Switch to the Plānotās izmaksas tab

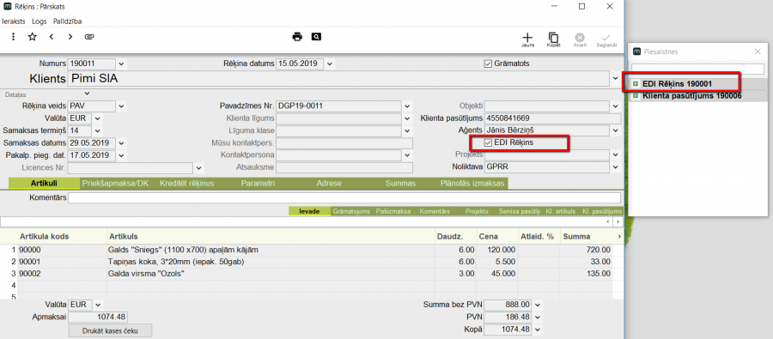click(x=472, y=184)
